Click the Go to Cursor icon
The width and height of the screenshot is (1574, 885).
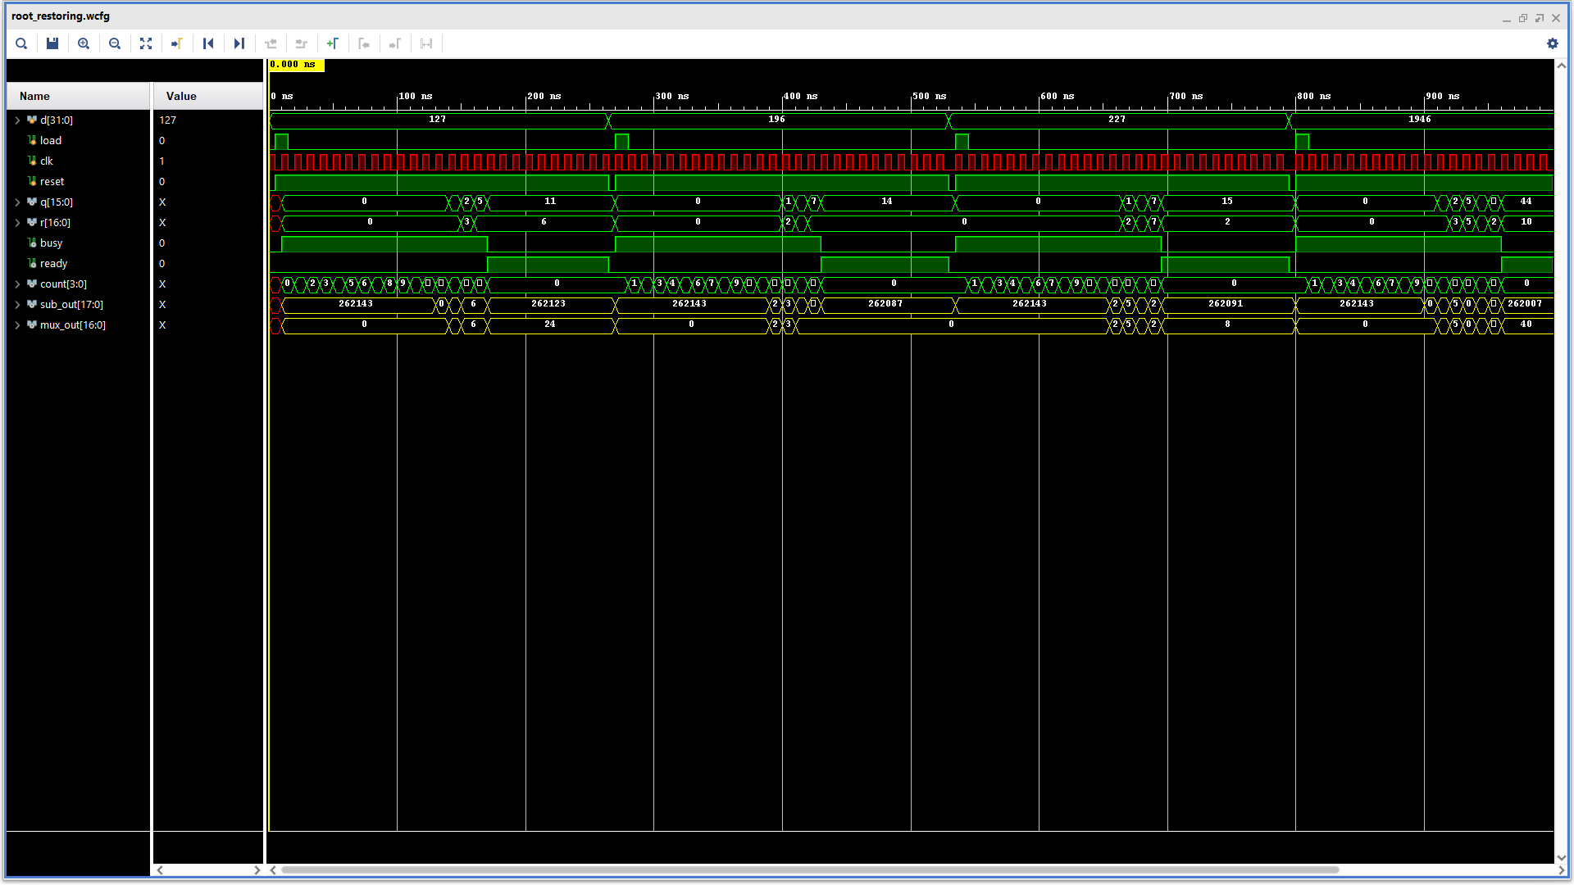click(177, 43)
